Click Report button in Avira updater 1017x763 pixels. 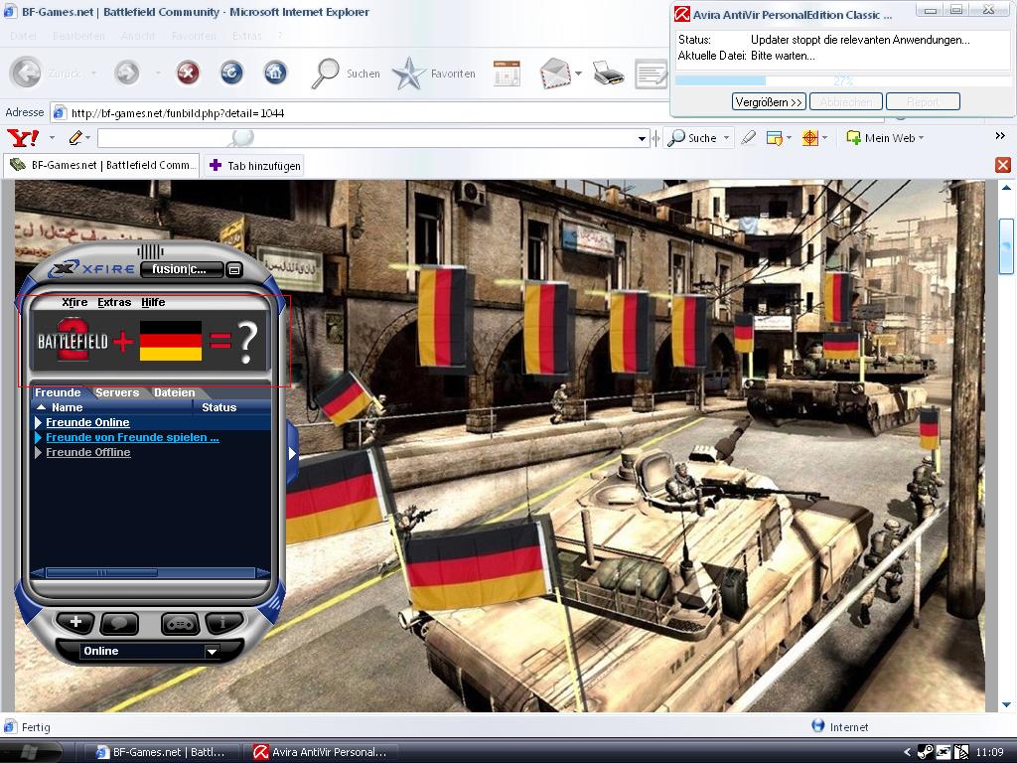coord(923,102)
